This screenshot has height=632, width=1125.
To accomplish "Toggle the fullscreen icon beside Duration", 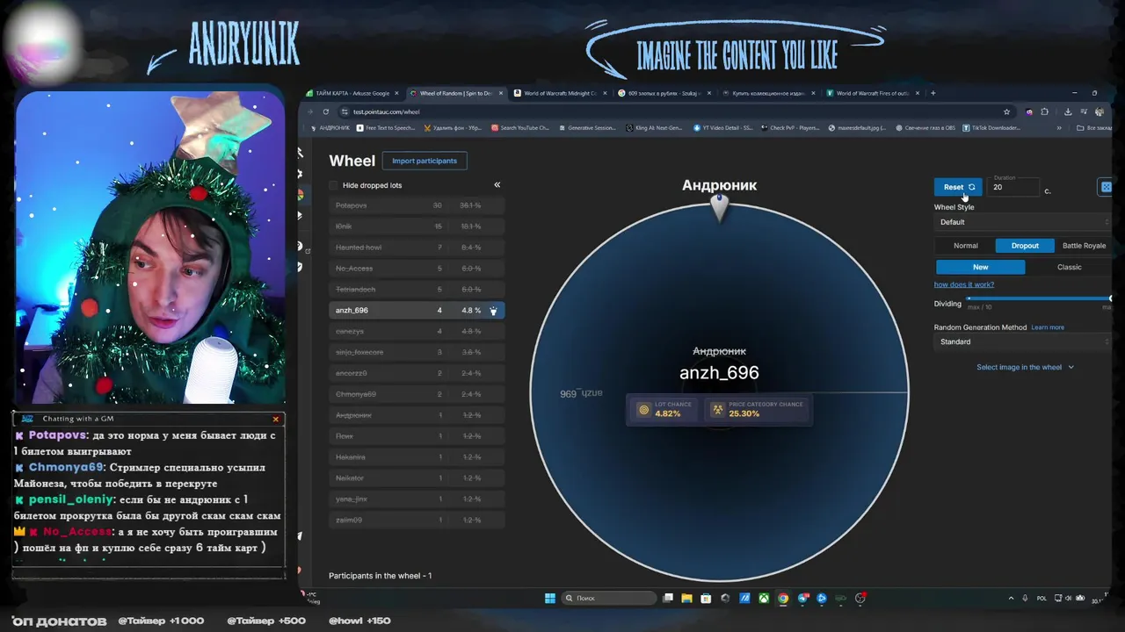I will click(x=1106, y=187).
